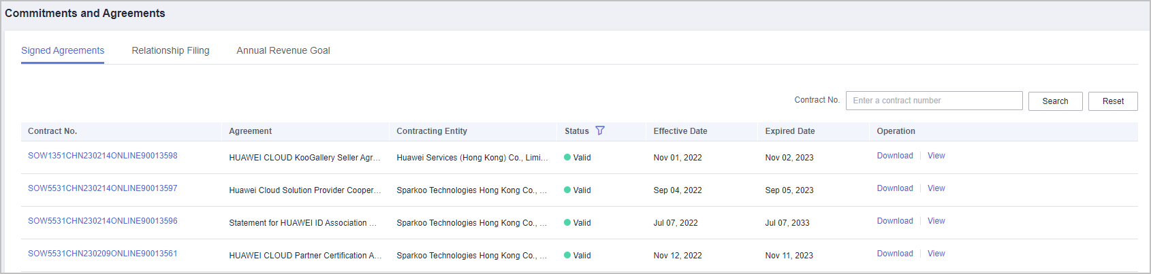This screenshot has width=1151, height=274.
Task: Download the Partner Certification agreement
Action: [x=894, y=254]
